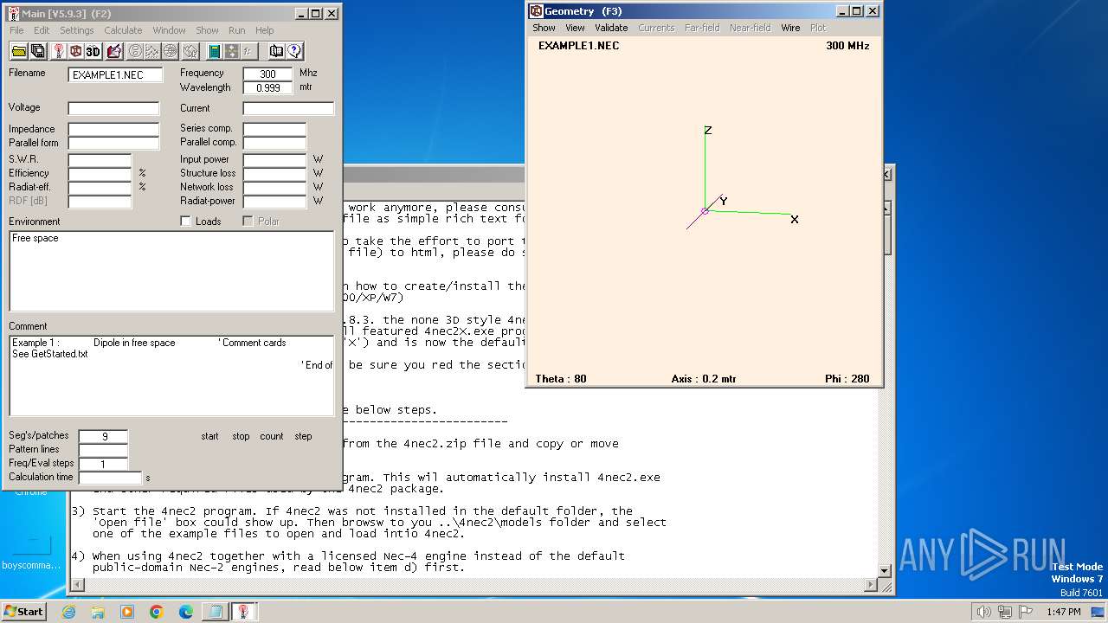Open the Settings menu
The width and height of the screenshot is (1108, 623).
[76, 30]
